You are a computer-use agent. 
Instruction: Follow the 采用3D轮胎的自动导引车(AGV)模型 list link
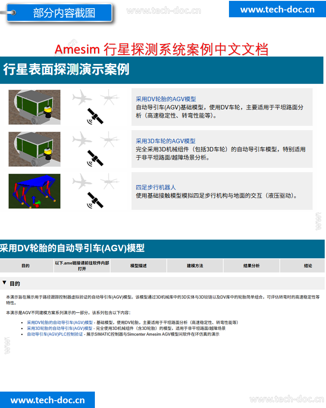pos(60,329)
